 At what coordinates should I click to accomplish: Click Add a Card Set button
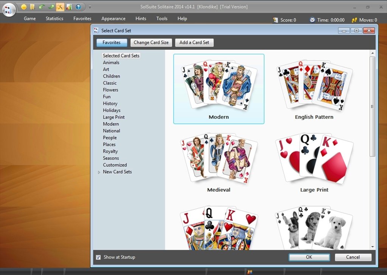coord(194,42)
